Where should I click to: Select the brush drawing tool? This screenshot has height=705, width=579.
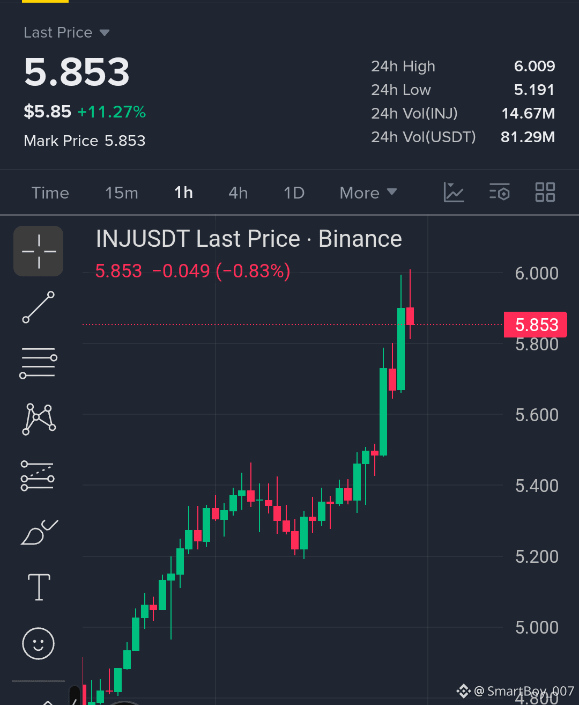tap(39, 532)
